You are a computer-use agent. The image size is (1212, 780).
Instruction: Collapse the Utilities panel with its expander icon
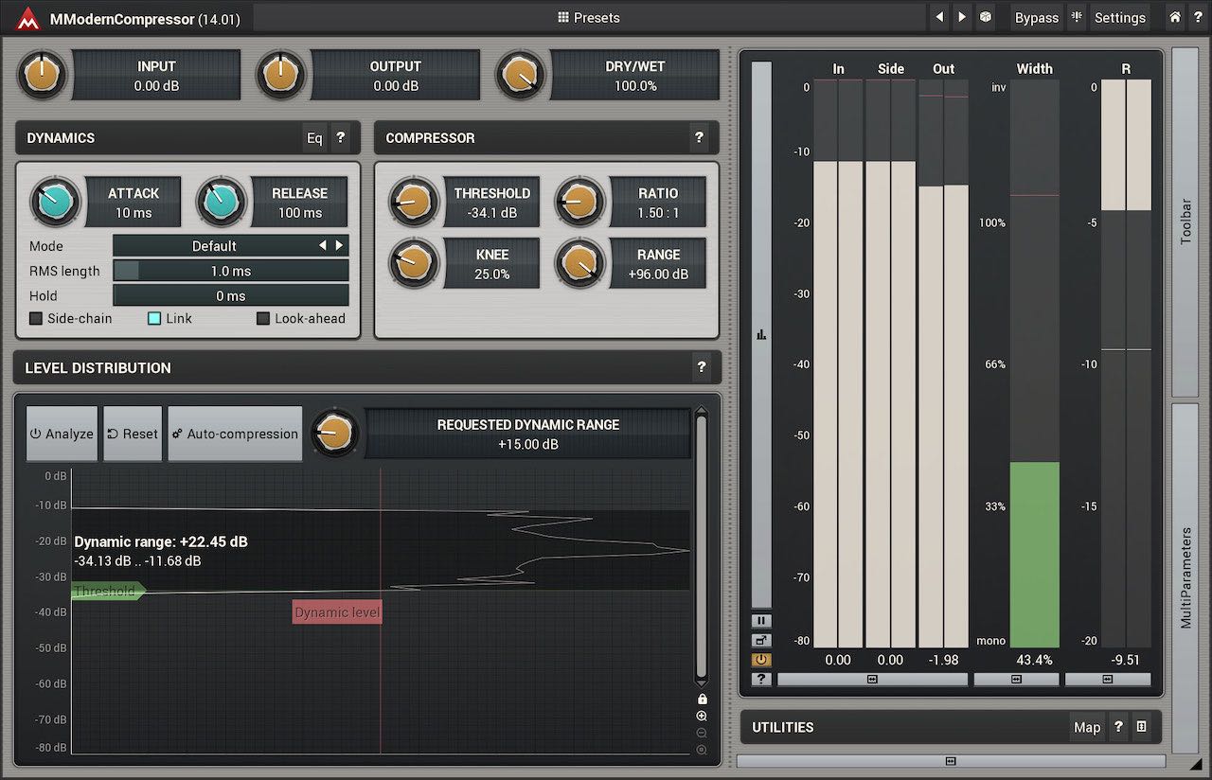coord(1141,727)
